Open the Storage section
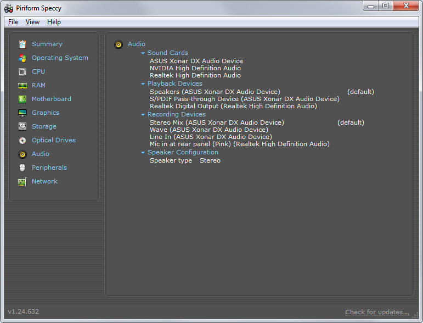Viewport: 423px width, 323px height. point(44,126)
